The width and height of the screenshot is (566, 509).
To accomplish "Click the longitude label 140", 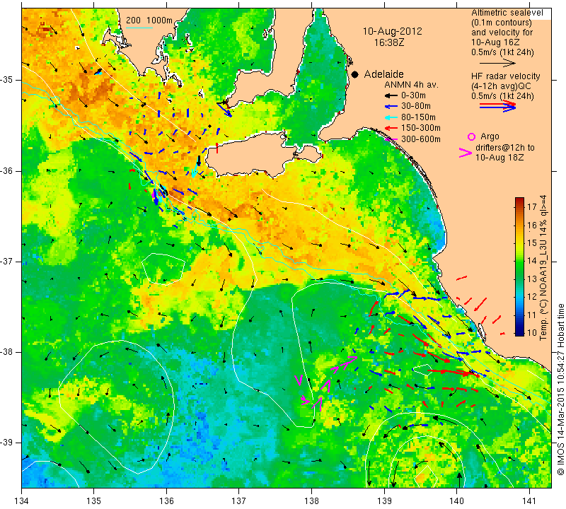I will pyautogui.click(x=457, y=501).
